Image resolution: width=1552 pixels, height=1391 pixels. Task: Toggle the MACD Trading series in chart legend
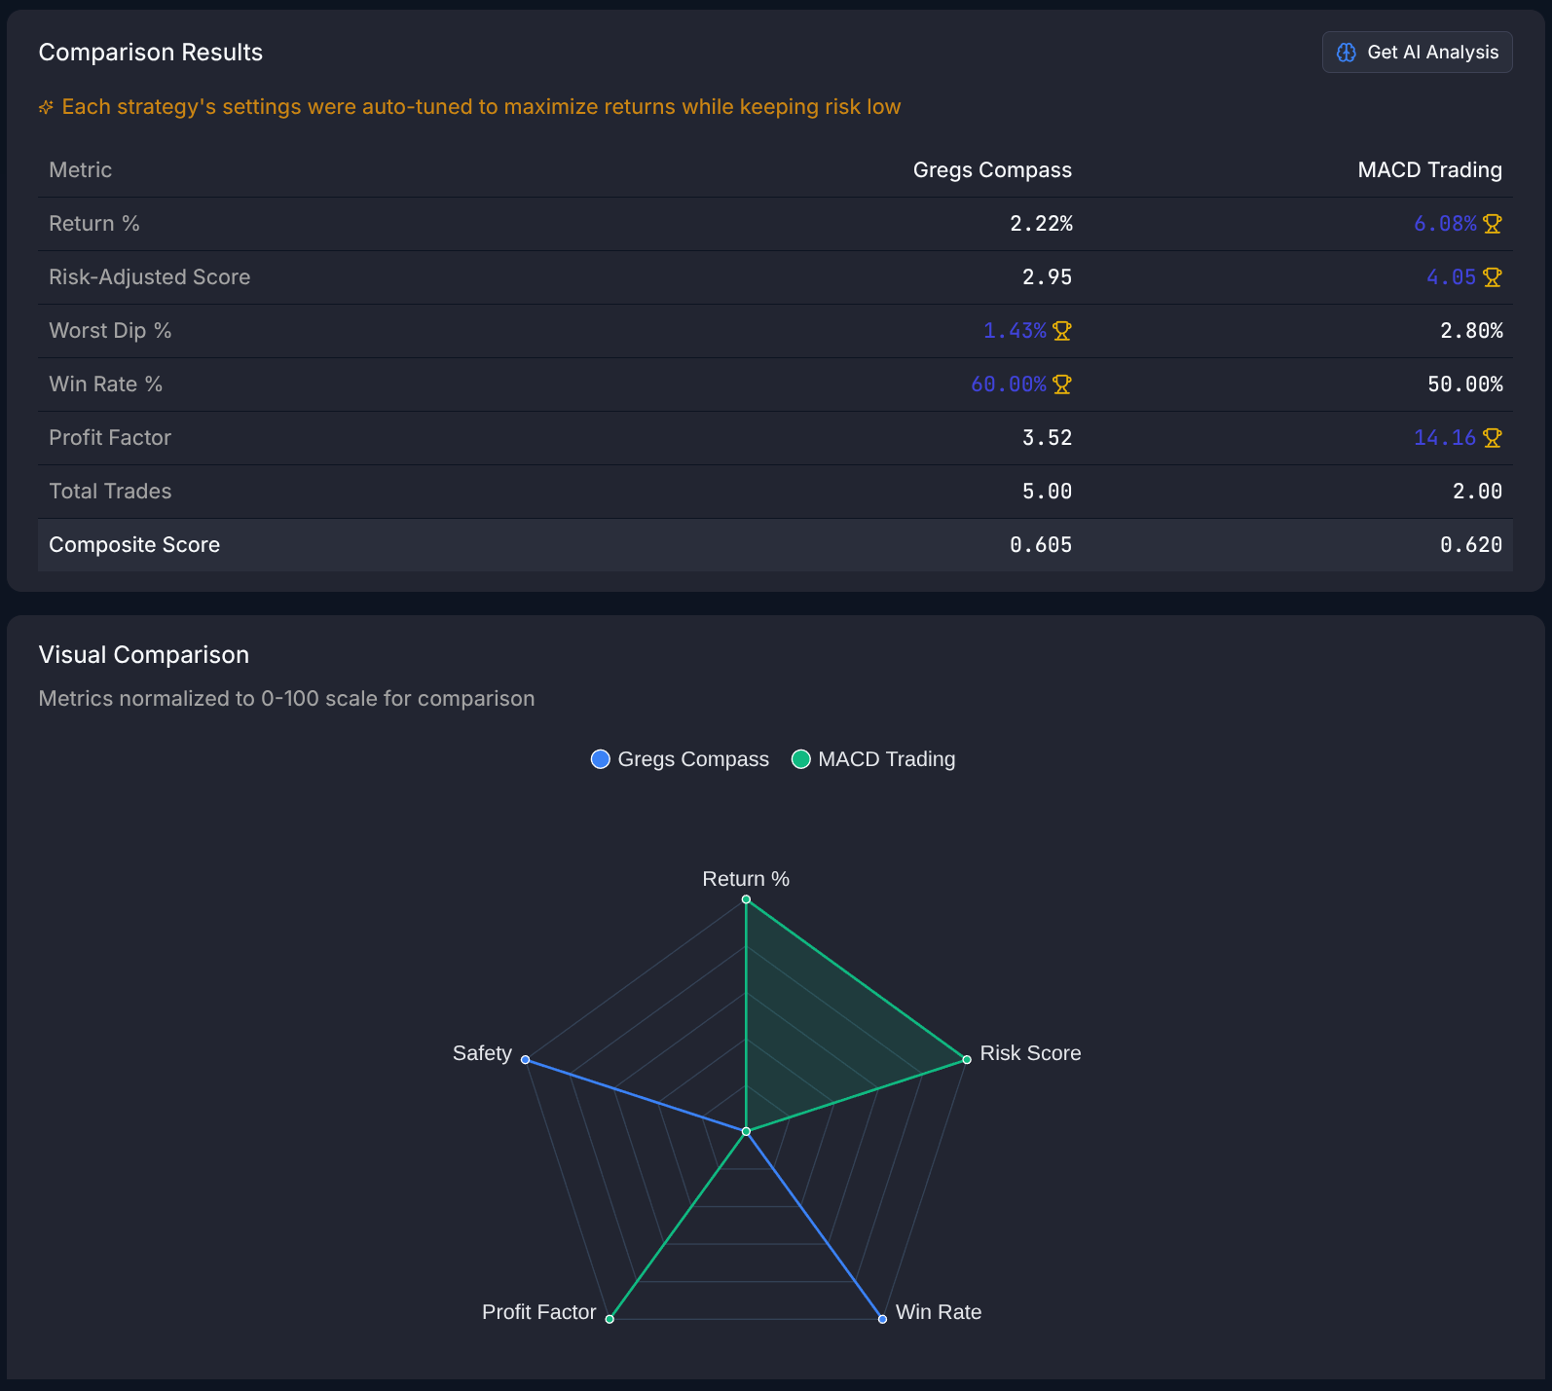pyautogui.click(x=873, y=759)
